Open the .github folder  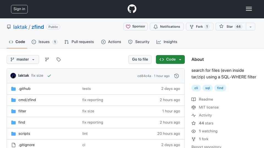click(24, 89)
